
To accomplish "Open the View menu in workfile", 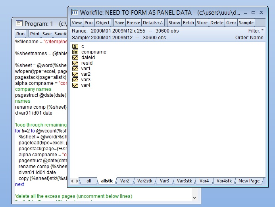I will point(77,23).
